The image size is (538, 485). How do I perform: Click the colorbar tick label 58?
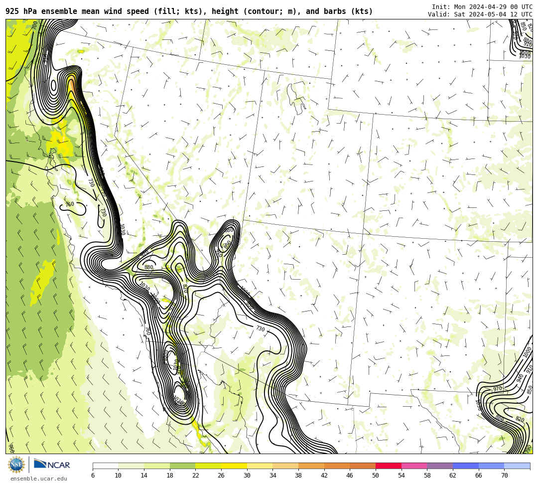(427, 476)
